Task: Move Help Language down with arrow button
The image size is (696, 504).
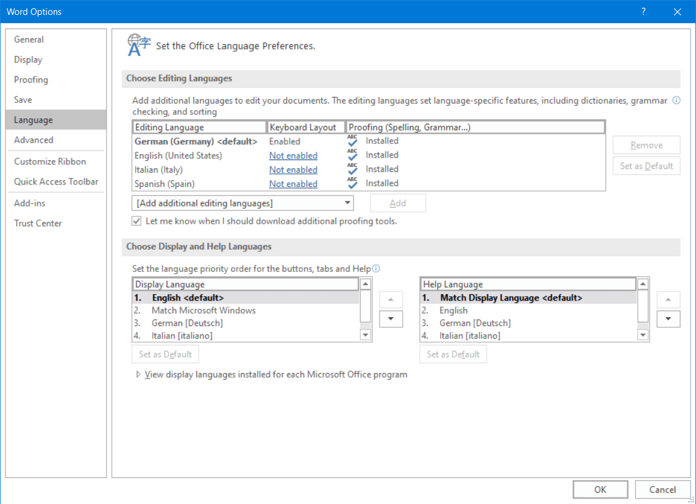Action: (x=668, y=320)
